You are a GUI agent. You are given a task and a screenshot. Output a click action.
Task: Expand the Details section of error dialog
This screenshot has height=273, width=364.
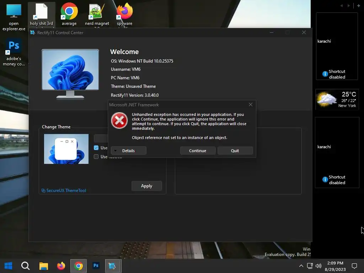pos(129,151)
